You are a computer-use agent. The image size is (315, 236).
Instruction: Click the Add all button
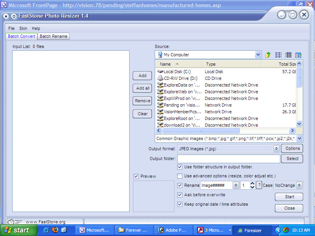(x=143, y=88)
